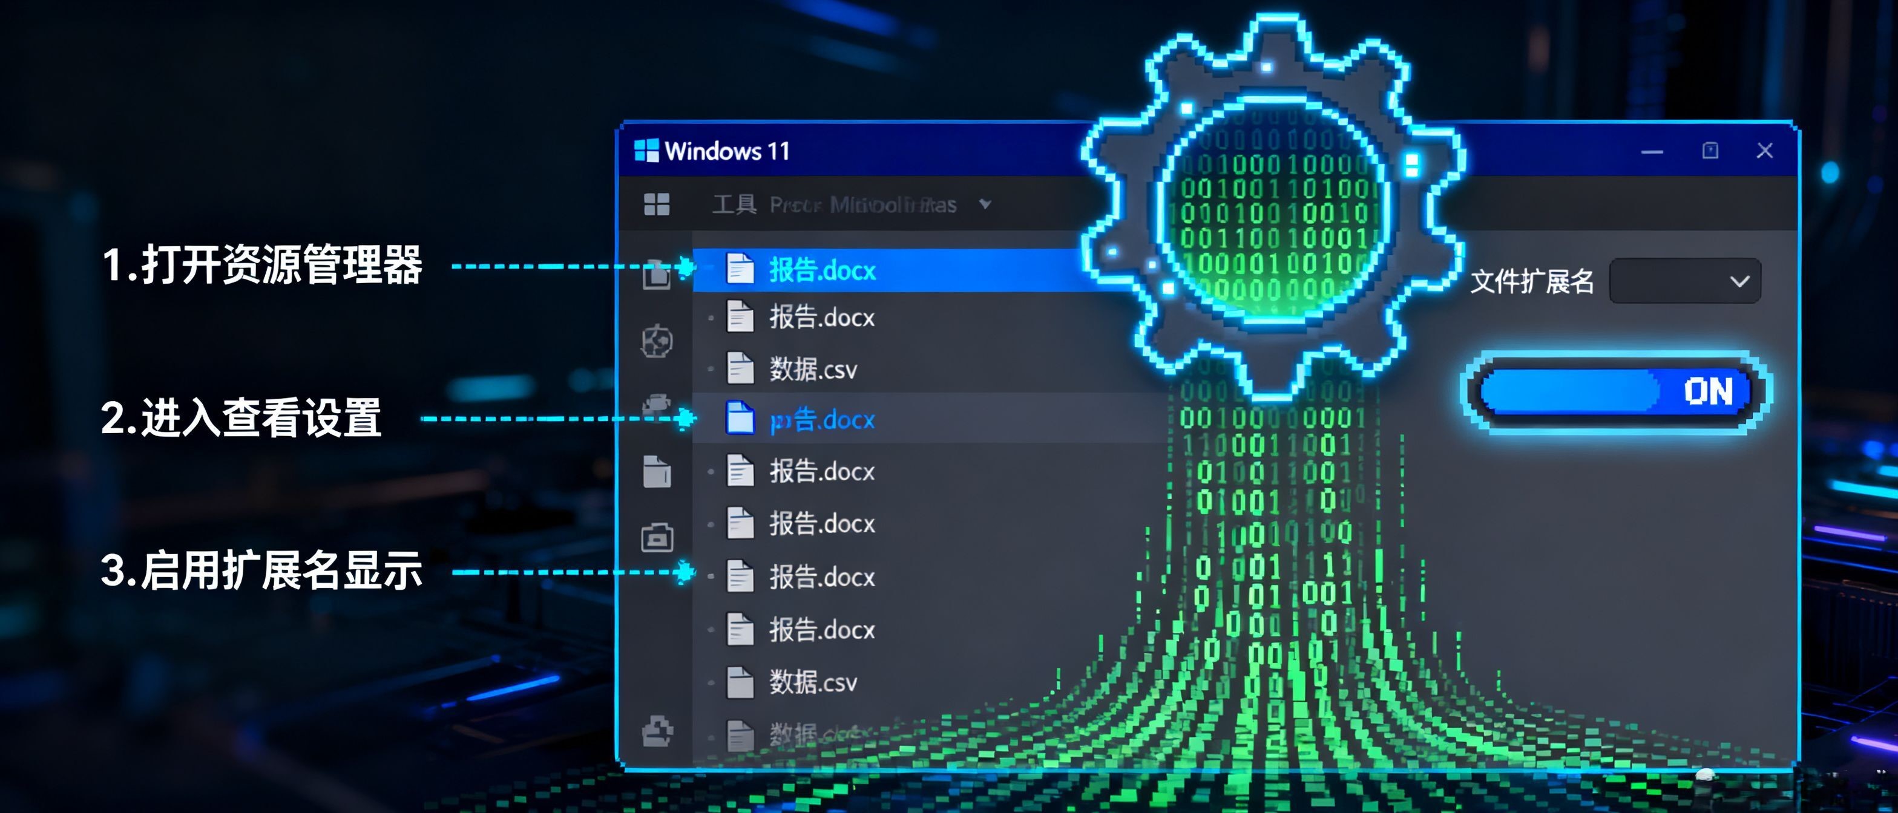The height and width of the screenshot is (813, 1898).
Task: Minimize the Windows 11 window
Action: pyautogui.click(x=1652, y=152)
